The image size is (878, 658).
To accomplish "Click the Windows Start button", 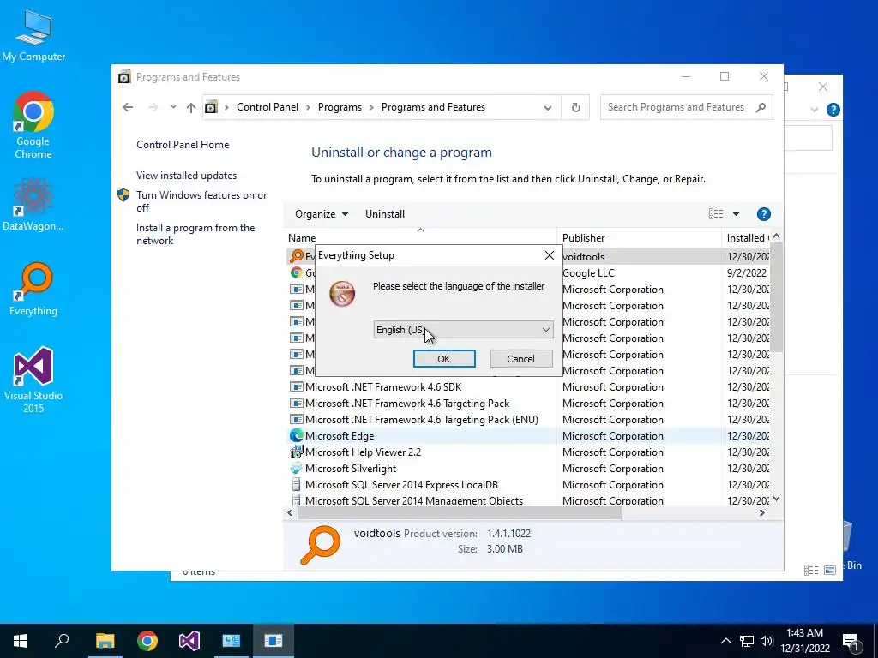I will (x=21, y=641).
